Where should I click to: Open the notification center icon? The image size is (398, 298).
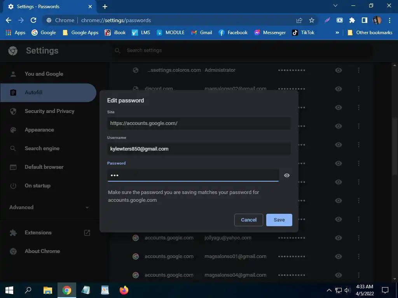[385, 290]
